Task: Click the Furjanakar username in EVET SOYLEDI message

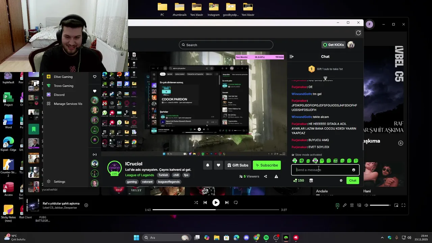Action: 299,147
